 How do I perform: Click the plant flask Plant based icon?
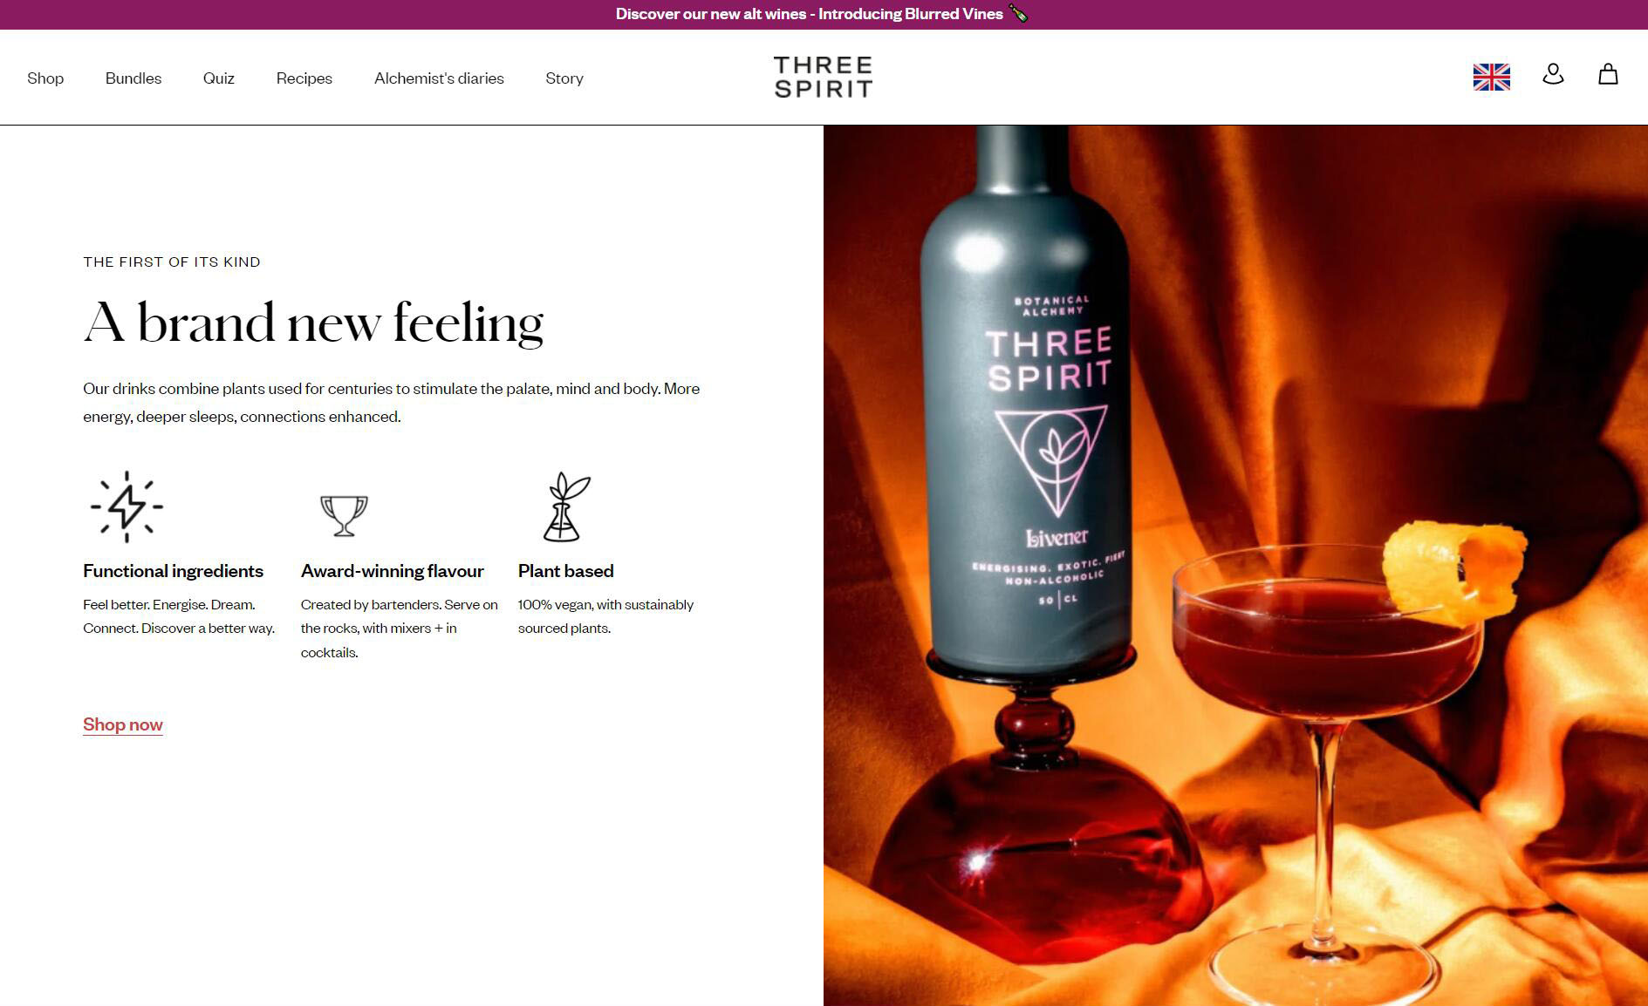point(565,507)
